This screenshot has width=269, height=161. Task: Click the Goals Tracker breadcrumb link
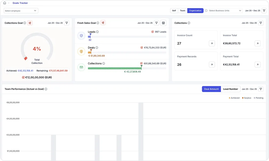[20, 3]
